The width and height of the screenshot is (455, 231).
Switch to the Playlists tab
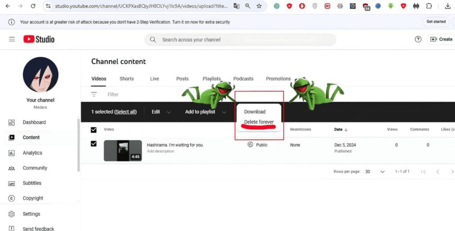click(x=212, y=79)
